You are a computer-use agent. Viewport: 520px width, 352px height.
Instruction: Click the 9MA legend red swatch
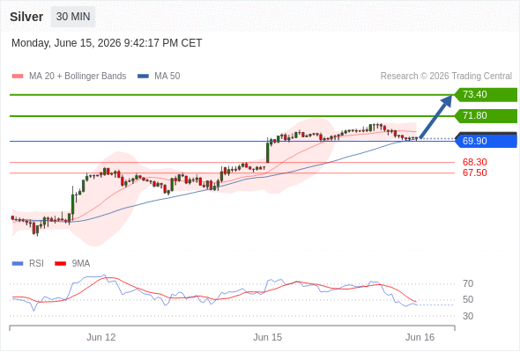(x=60, y=264)
